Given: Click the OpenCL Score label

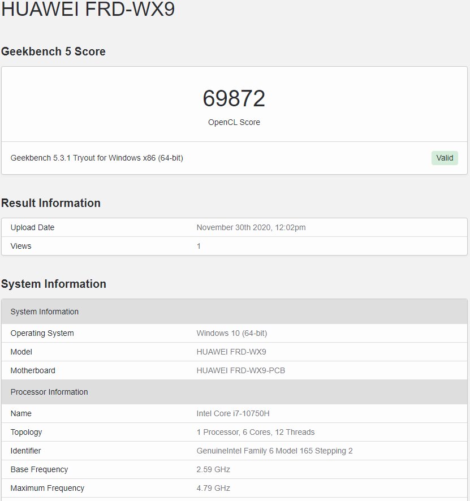Looking at the screenshot, I should pyautogui.click(x=234, y=122).
